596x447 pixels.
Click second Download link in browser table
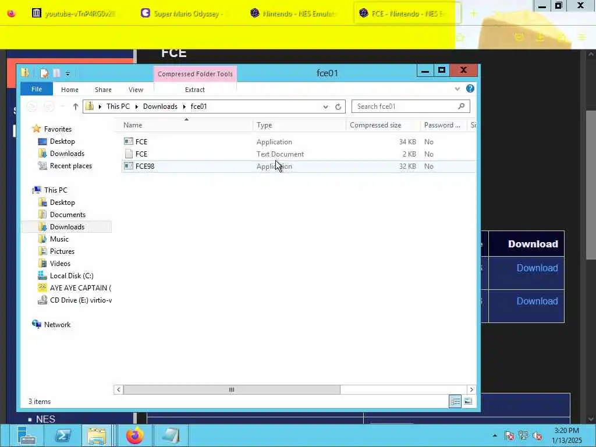(537, 301)
